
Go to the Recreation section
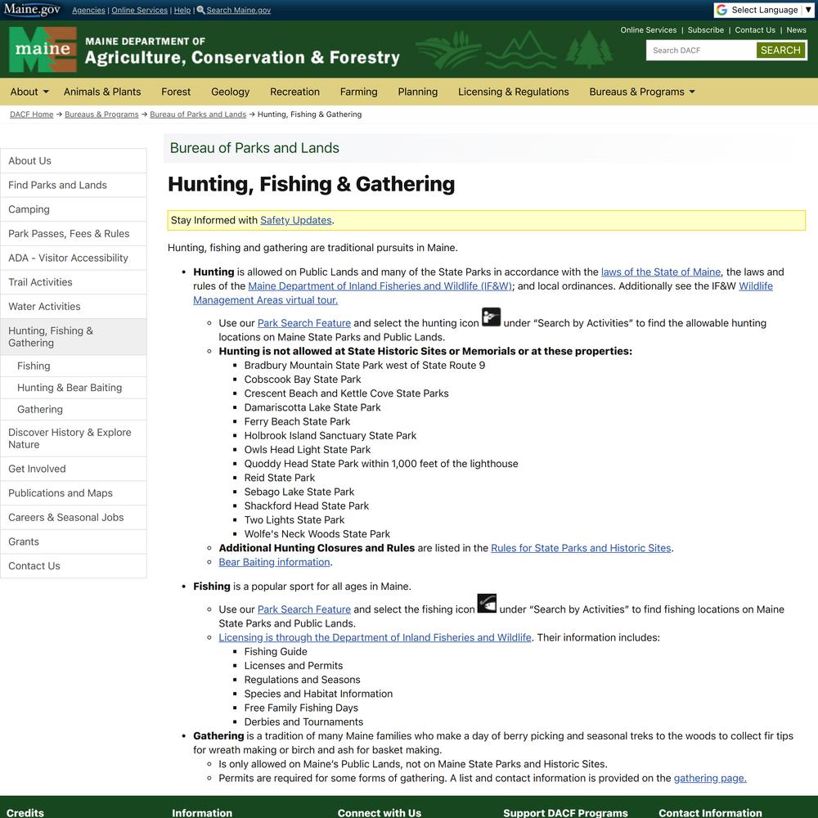click(x=294, y=92)
